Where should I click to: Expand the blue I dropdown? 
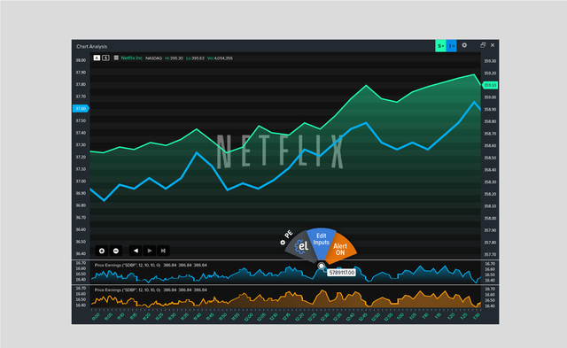tap(451, 46)
